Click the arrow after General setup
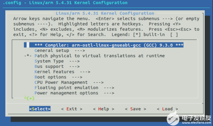 click(x=80, y=51)
